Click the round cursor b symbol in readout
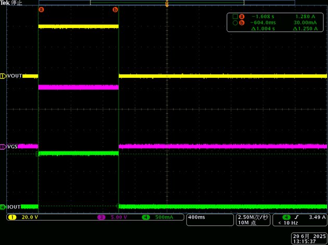The width and height of the screenshot is (328, 245). 235,23
